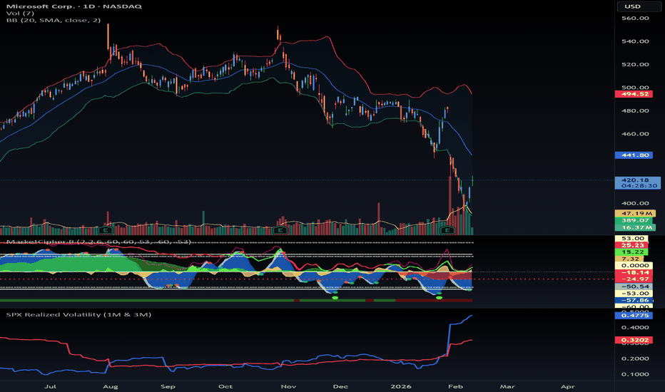Click the late January green dot in MarketCipher
This screenshot has height=392, width=665.
(x=440, y=296)
